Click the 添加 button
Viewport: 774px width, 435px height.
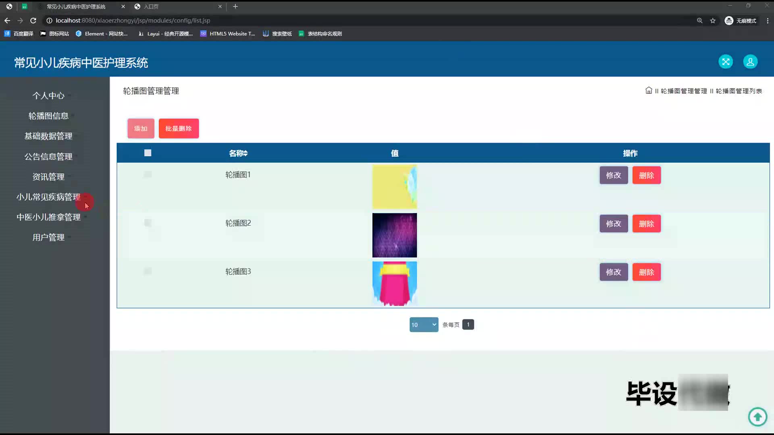[x=141, y=128]
